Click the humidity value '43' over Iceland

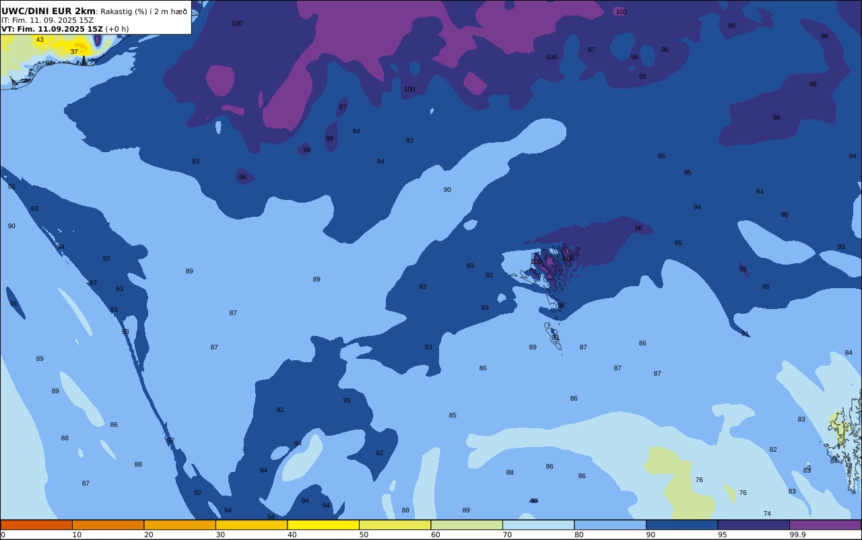pyautogui.click(x=40, y=40)
